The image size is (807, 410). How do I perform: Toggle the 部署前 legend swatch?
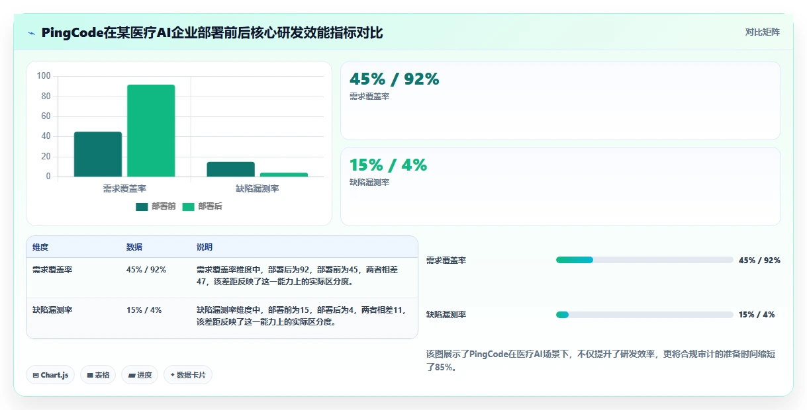(142, 207)
